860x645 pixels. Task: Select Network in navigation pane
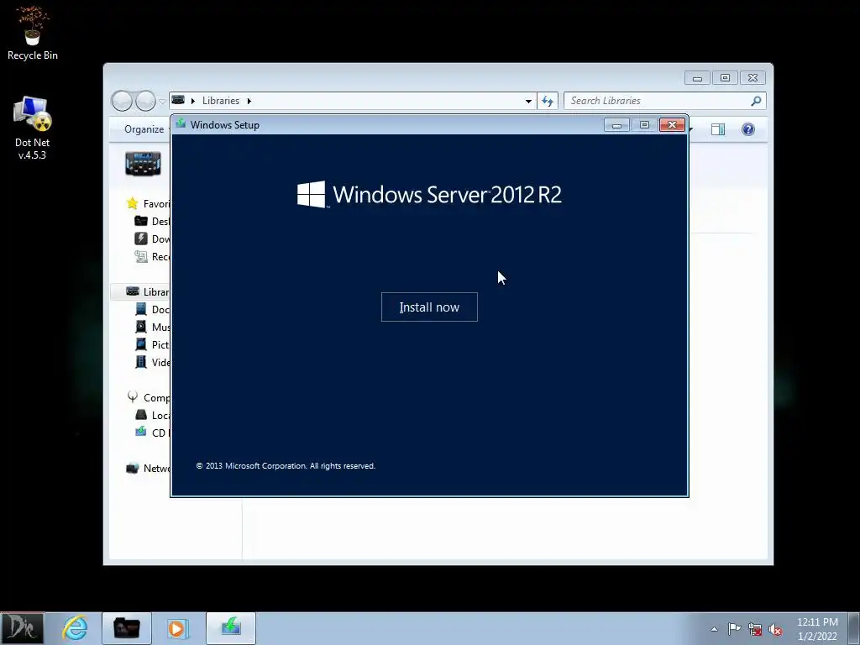coord(148,468)
